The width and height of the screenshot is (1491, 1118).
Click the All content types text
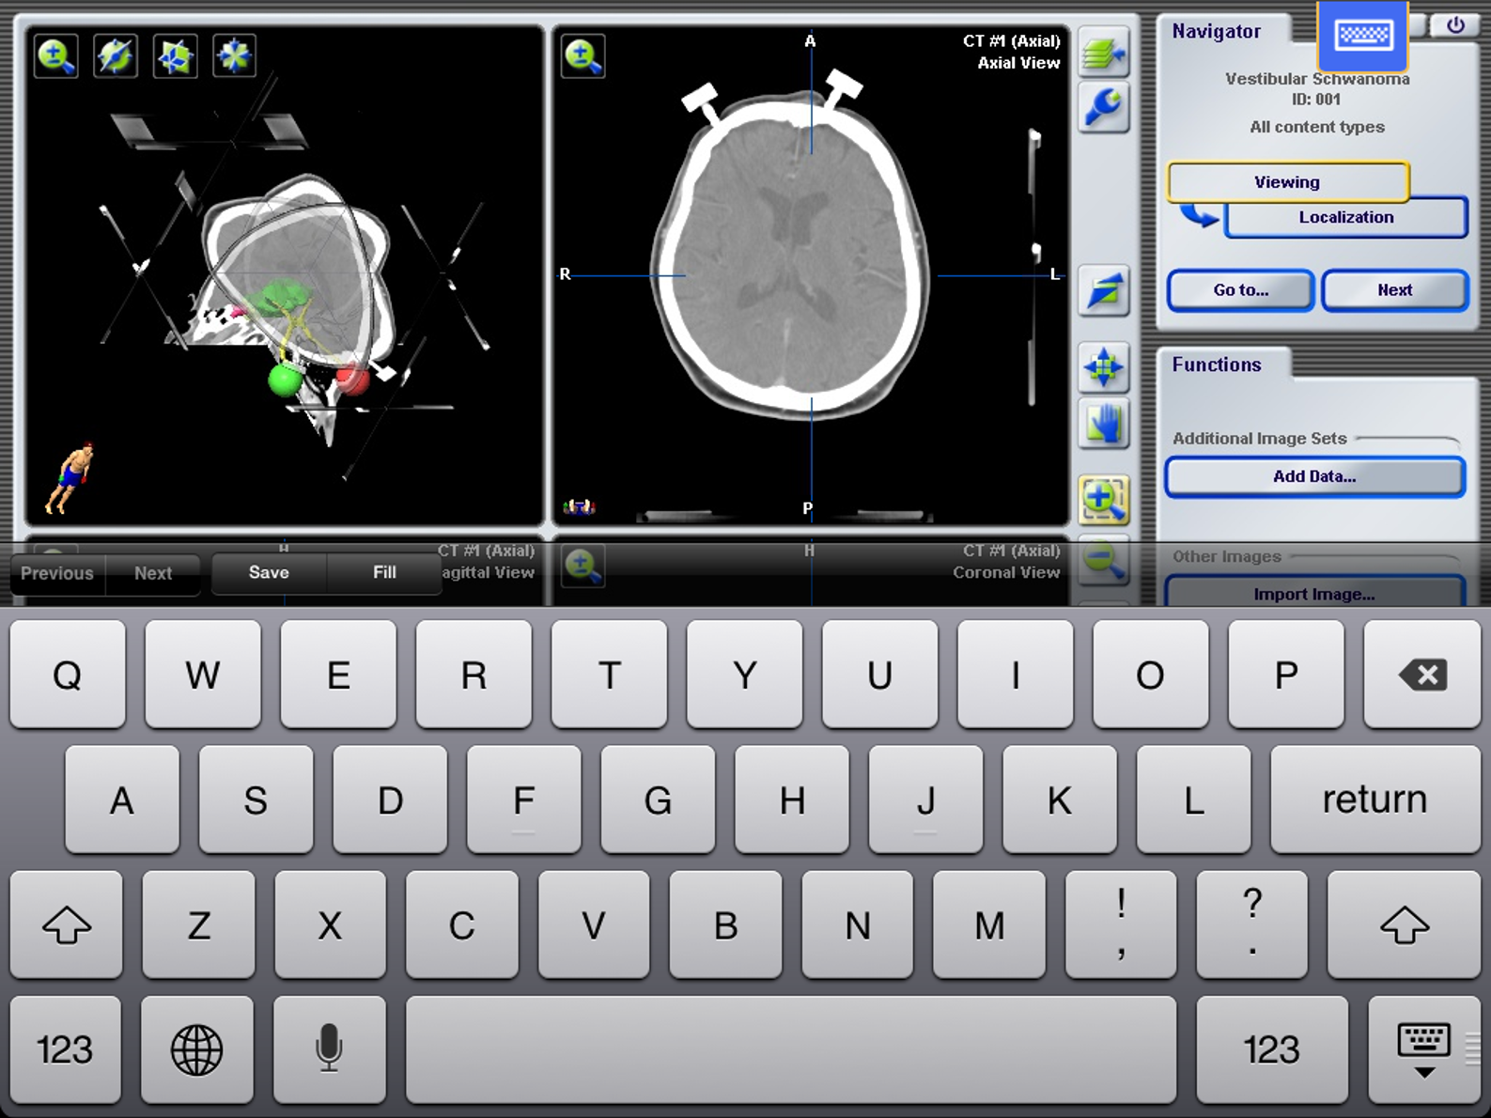pyautogui.click(x=1317, y=127)
